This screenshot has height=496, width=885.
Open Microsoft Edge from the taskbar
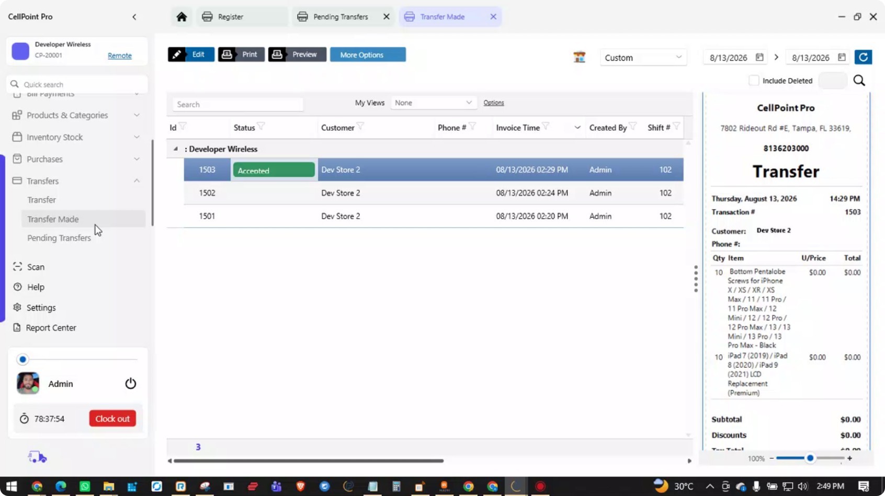point(61,487)
